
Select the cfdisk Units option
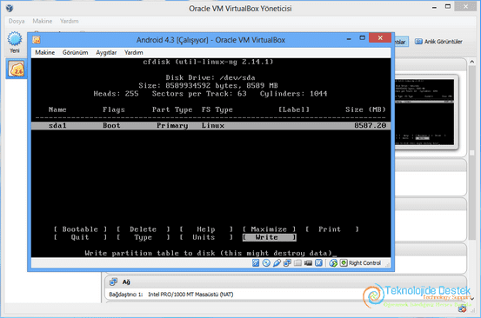tap(206, 237)
